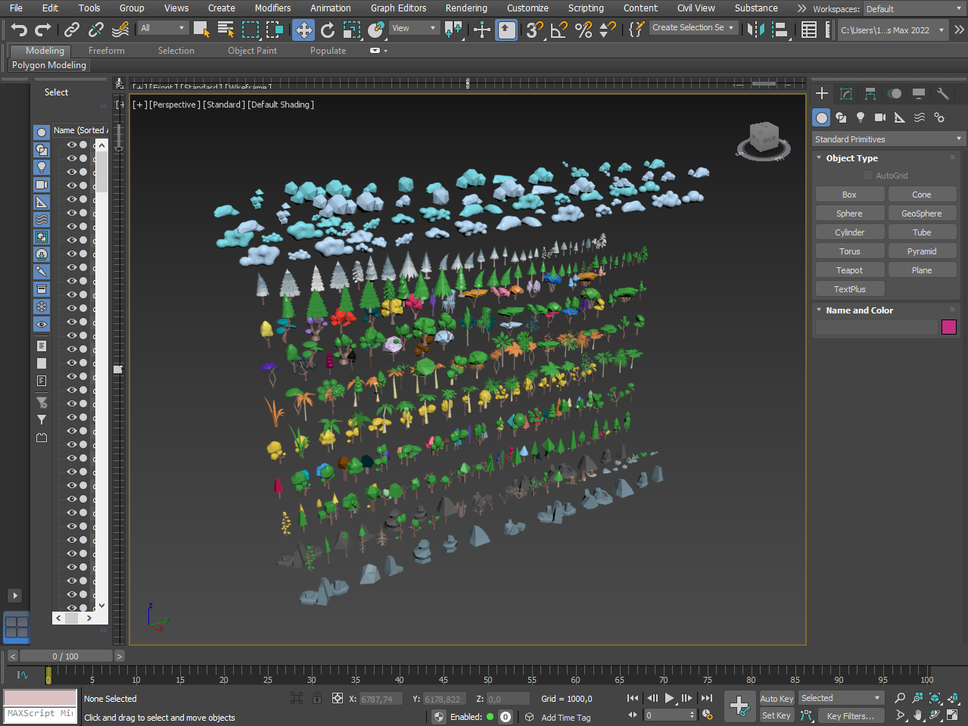Toggle the selection lock padlock
The image size is (968, 726).
click(317, 699)
